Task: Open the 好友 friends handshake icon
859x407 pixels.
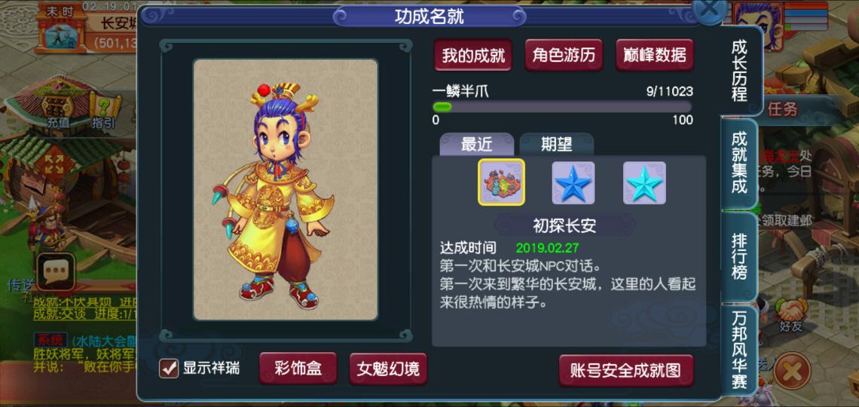Action: click(x=790, y=315)
